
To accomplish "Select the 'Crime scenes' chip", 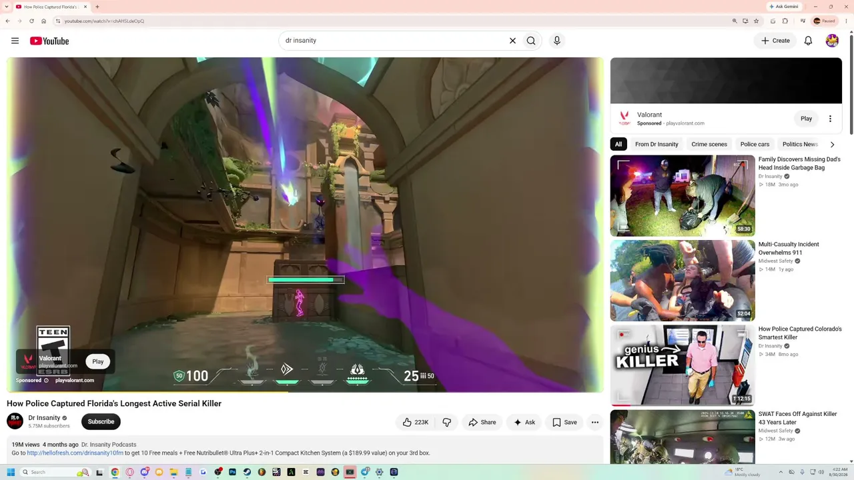I will pyautogui.click(x=709, y=144).
